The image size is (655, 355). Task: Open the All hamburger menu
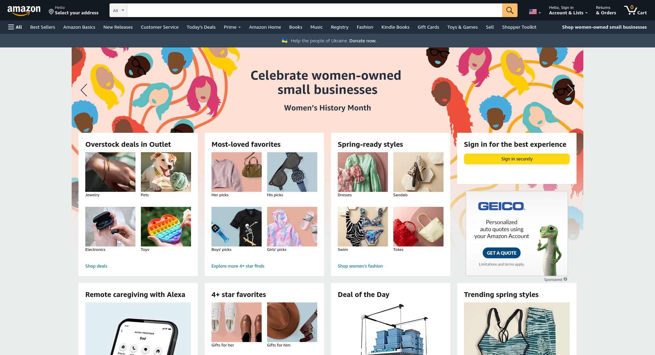point(15,27)
